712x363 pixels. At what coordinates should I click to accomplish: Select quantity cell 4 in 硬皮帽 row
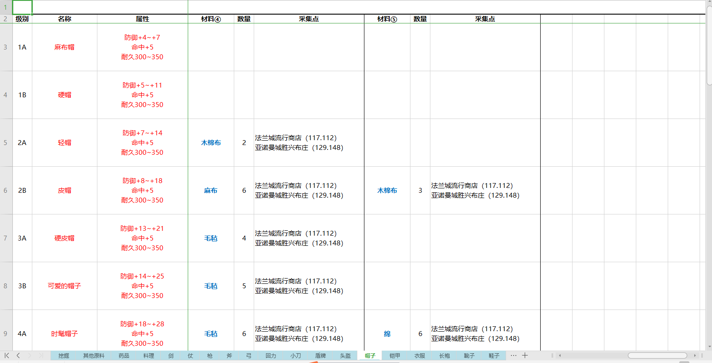point(244,238)
